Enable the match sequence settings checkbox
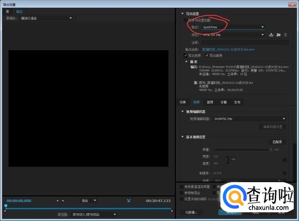The height and width of the screenshot is (221, 299). point(185,20)
